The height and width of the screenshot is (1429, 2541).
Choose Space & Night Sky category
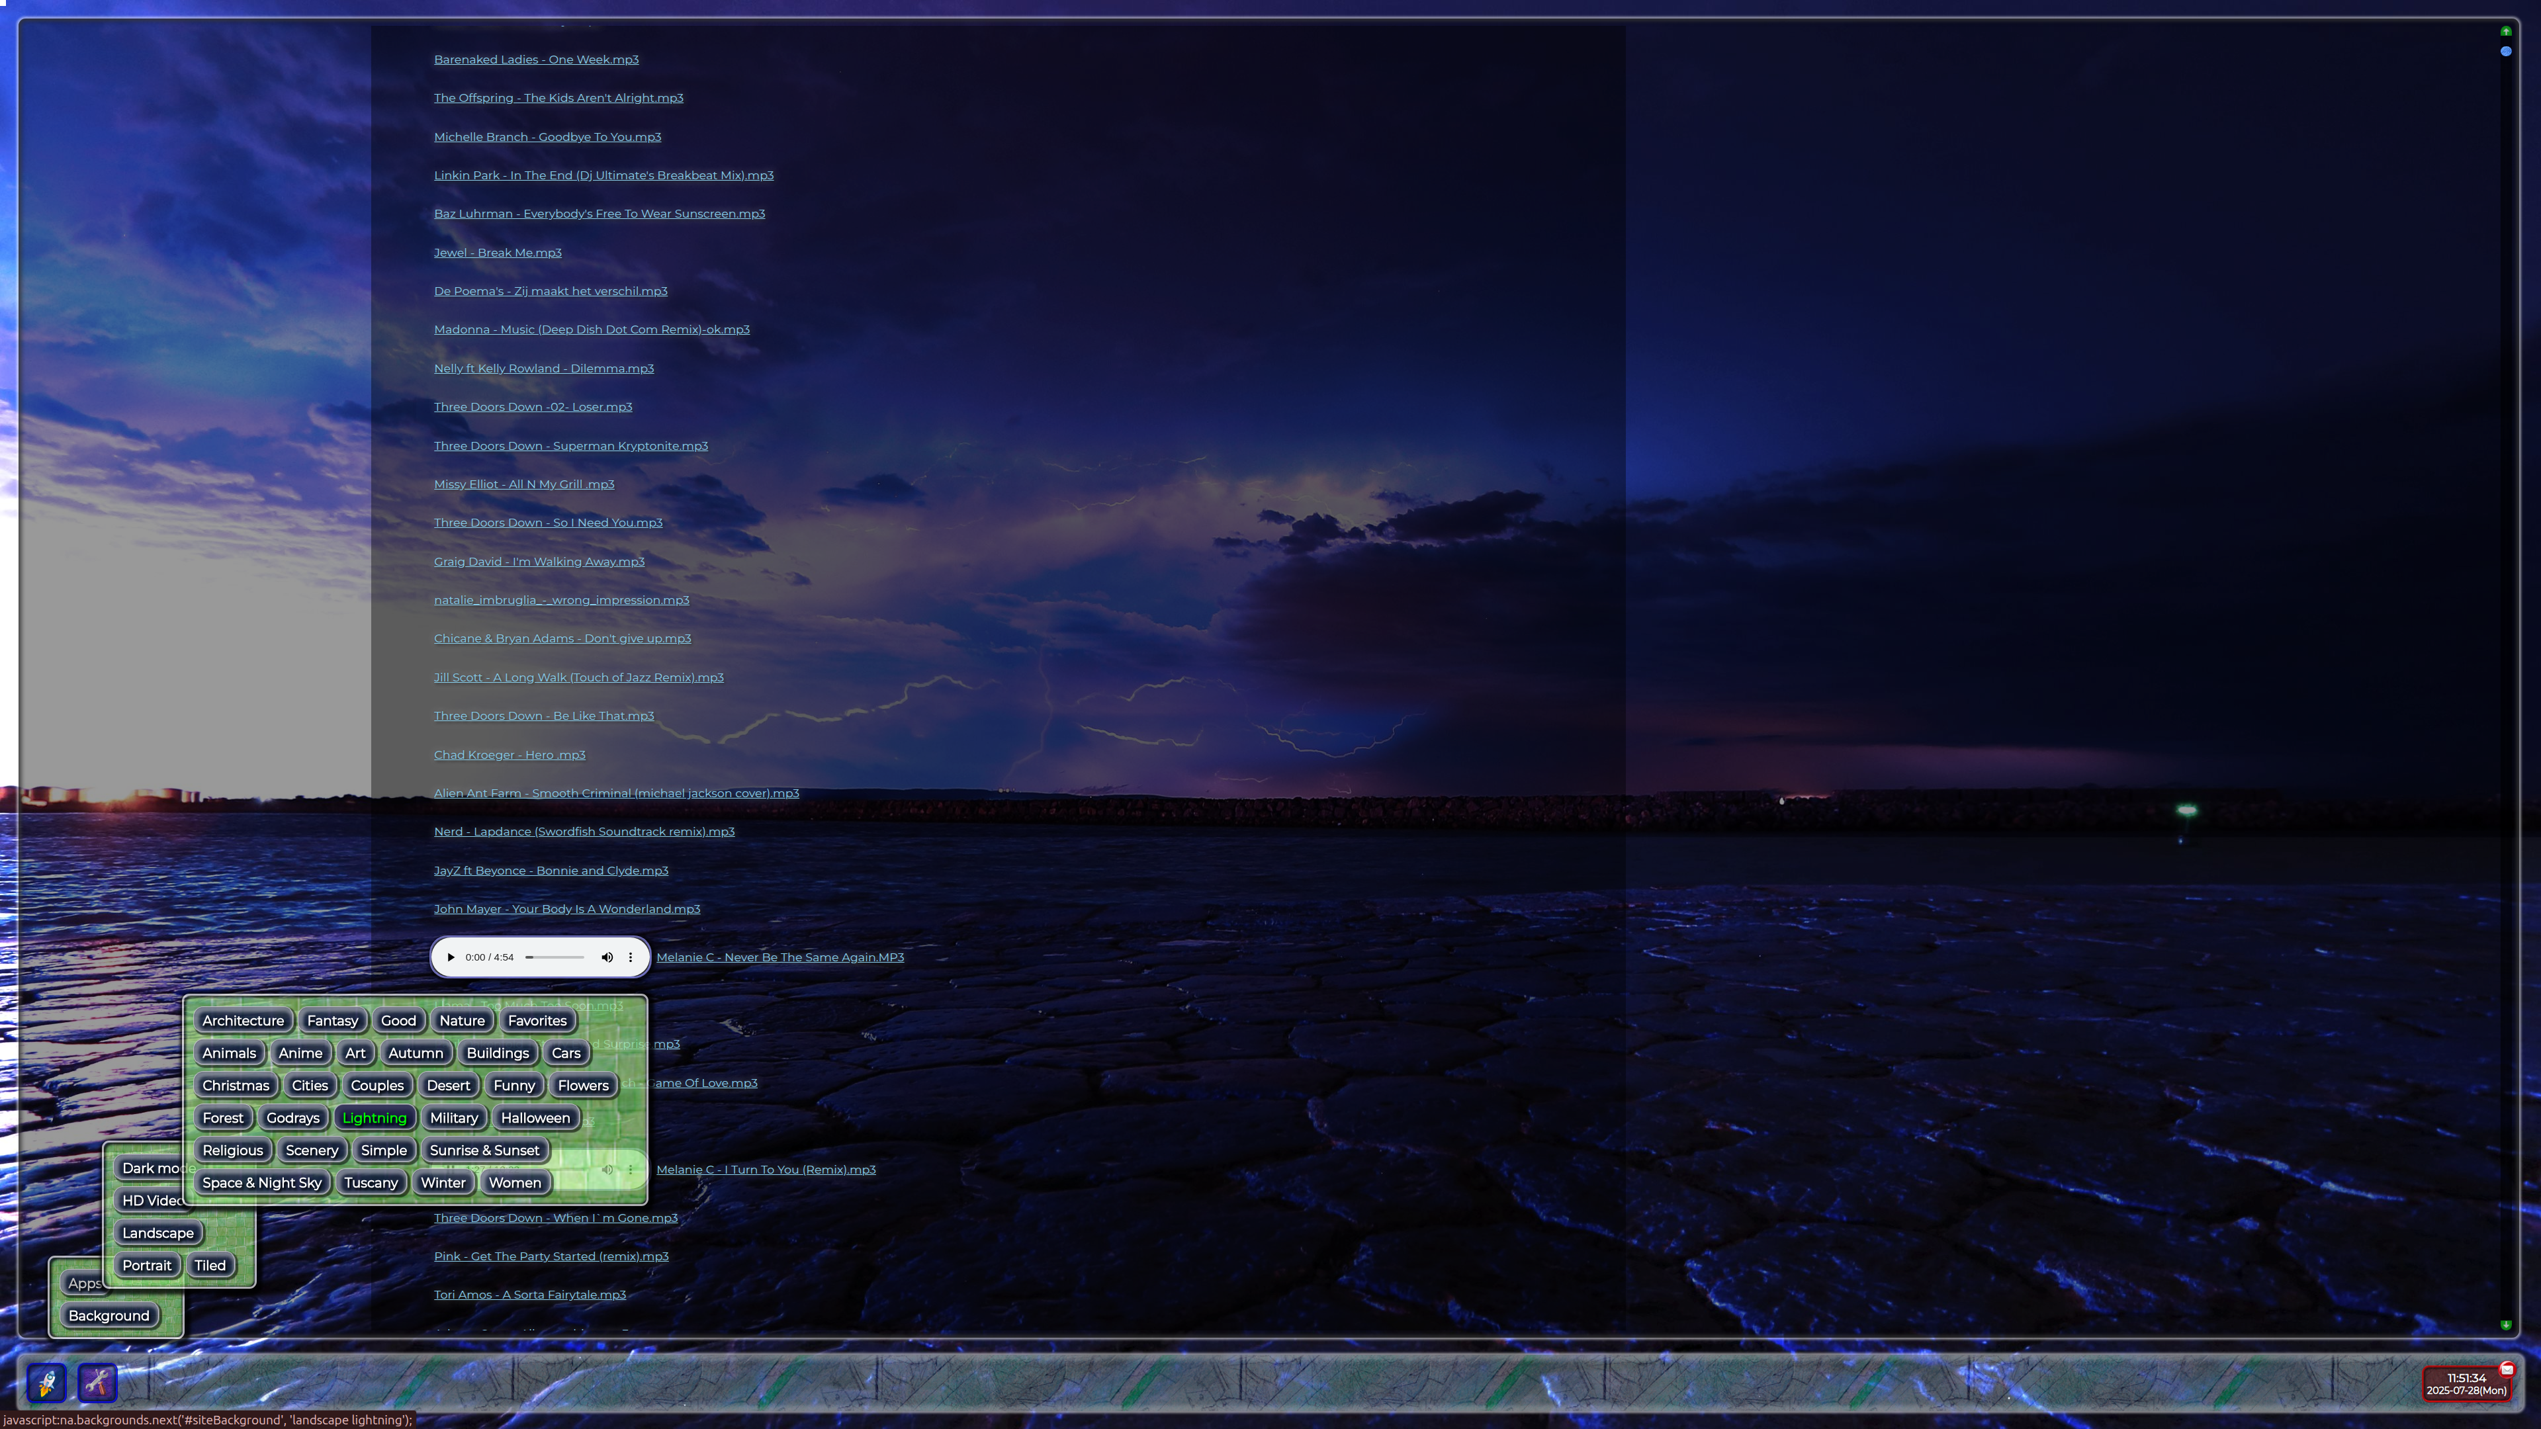pyautogui.click(x=261, y=1184)
